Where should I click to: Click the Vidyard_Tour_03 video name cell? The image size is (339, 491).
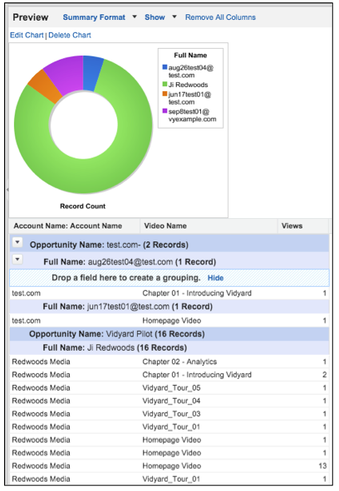tap(171, 414)
